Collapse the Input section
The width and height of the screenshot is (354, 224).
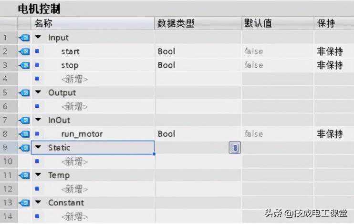pos(38,38)
